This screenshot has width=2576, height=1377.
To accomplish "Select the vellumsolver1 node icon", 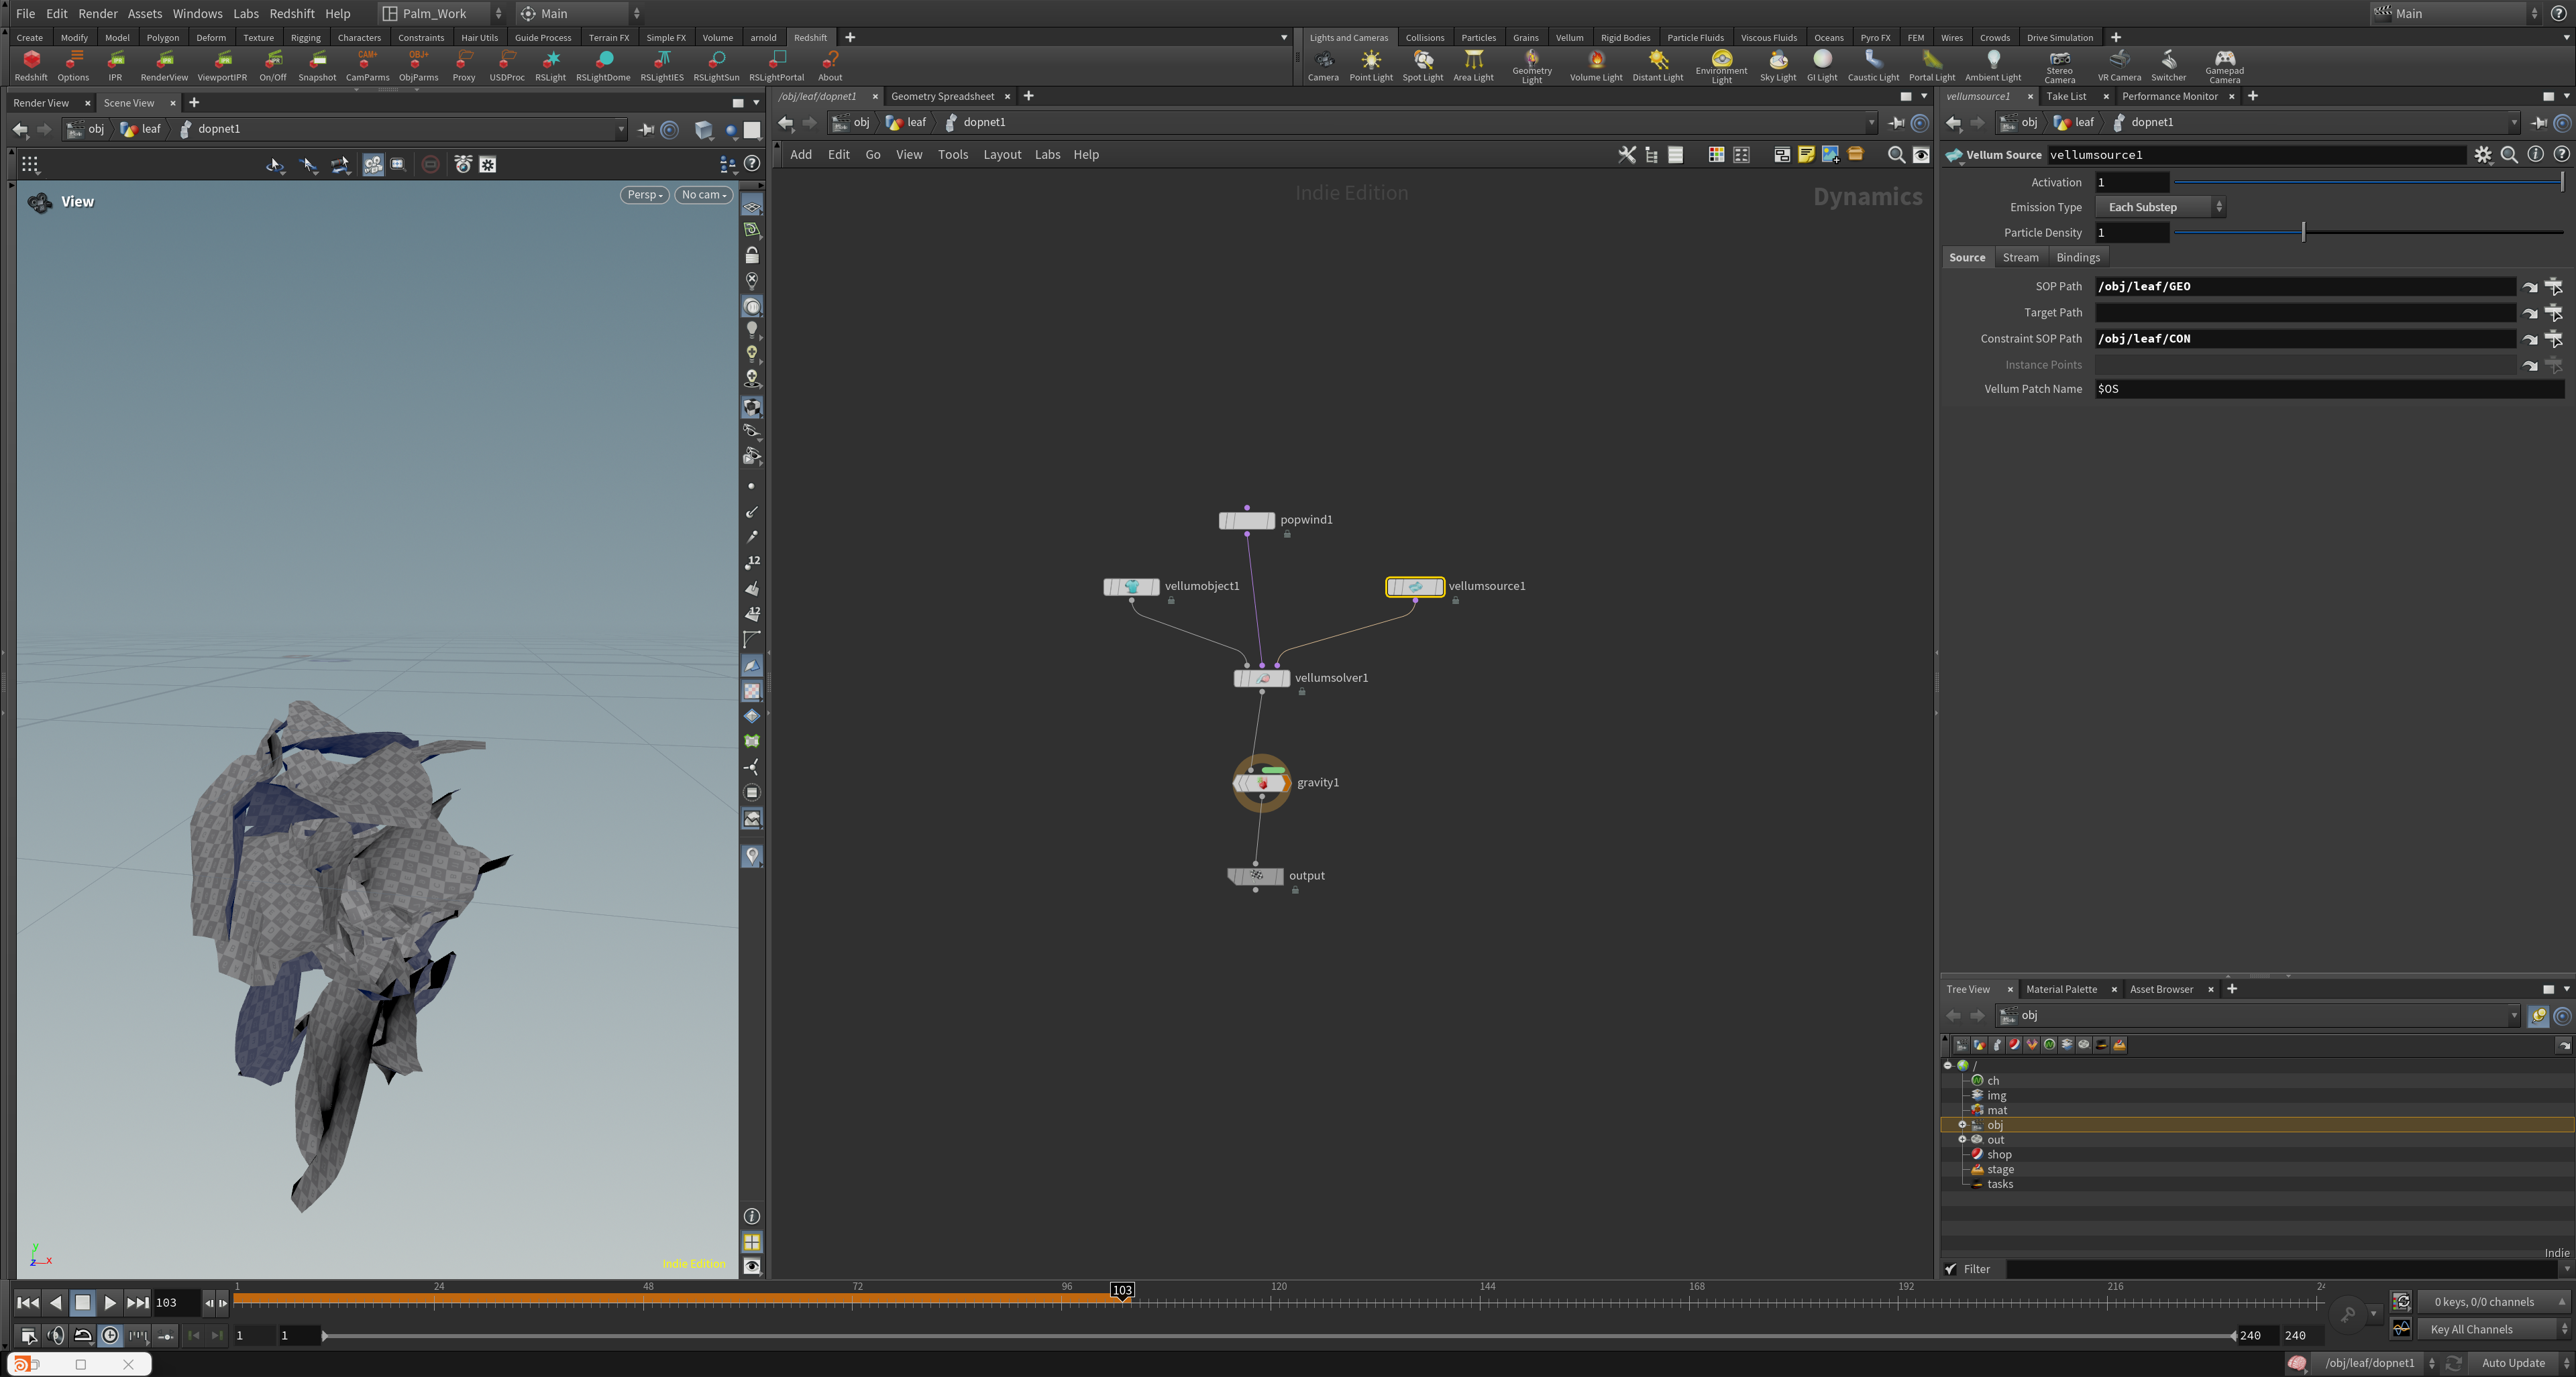I will coord(1262,678).
